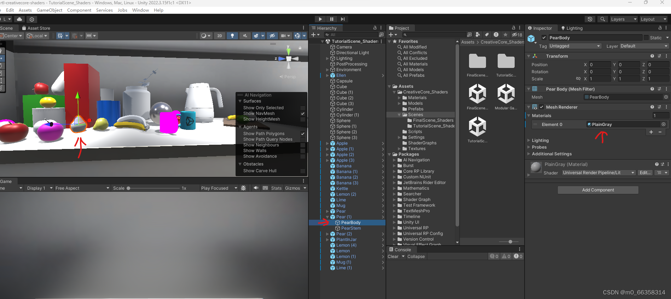Screen dimensions: 671x299
Task: Pick PearBody mesh object selector circle
Action: coord(666,97)
